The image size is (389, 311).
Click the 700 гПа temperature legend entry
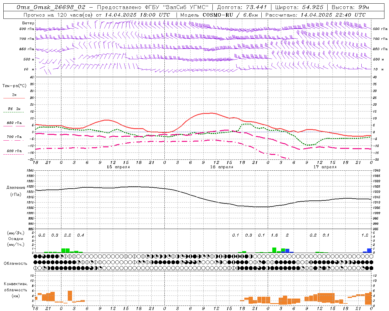point(14,137)
